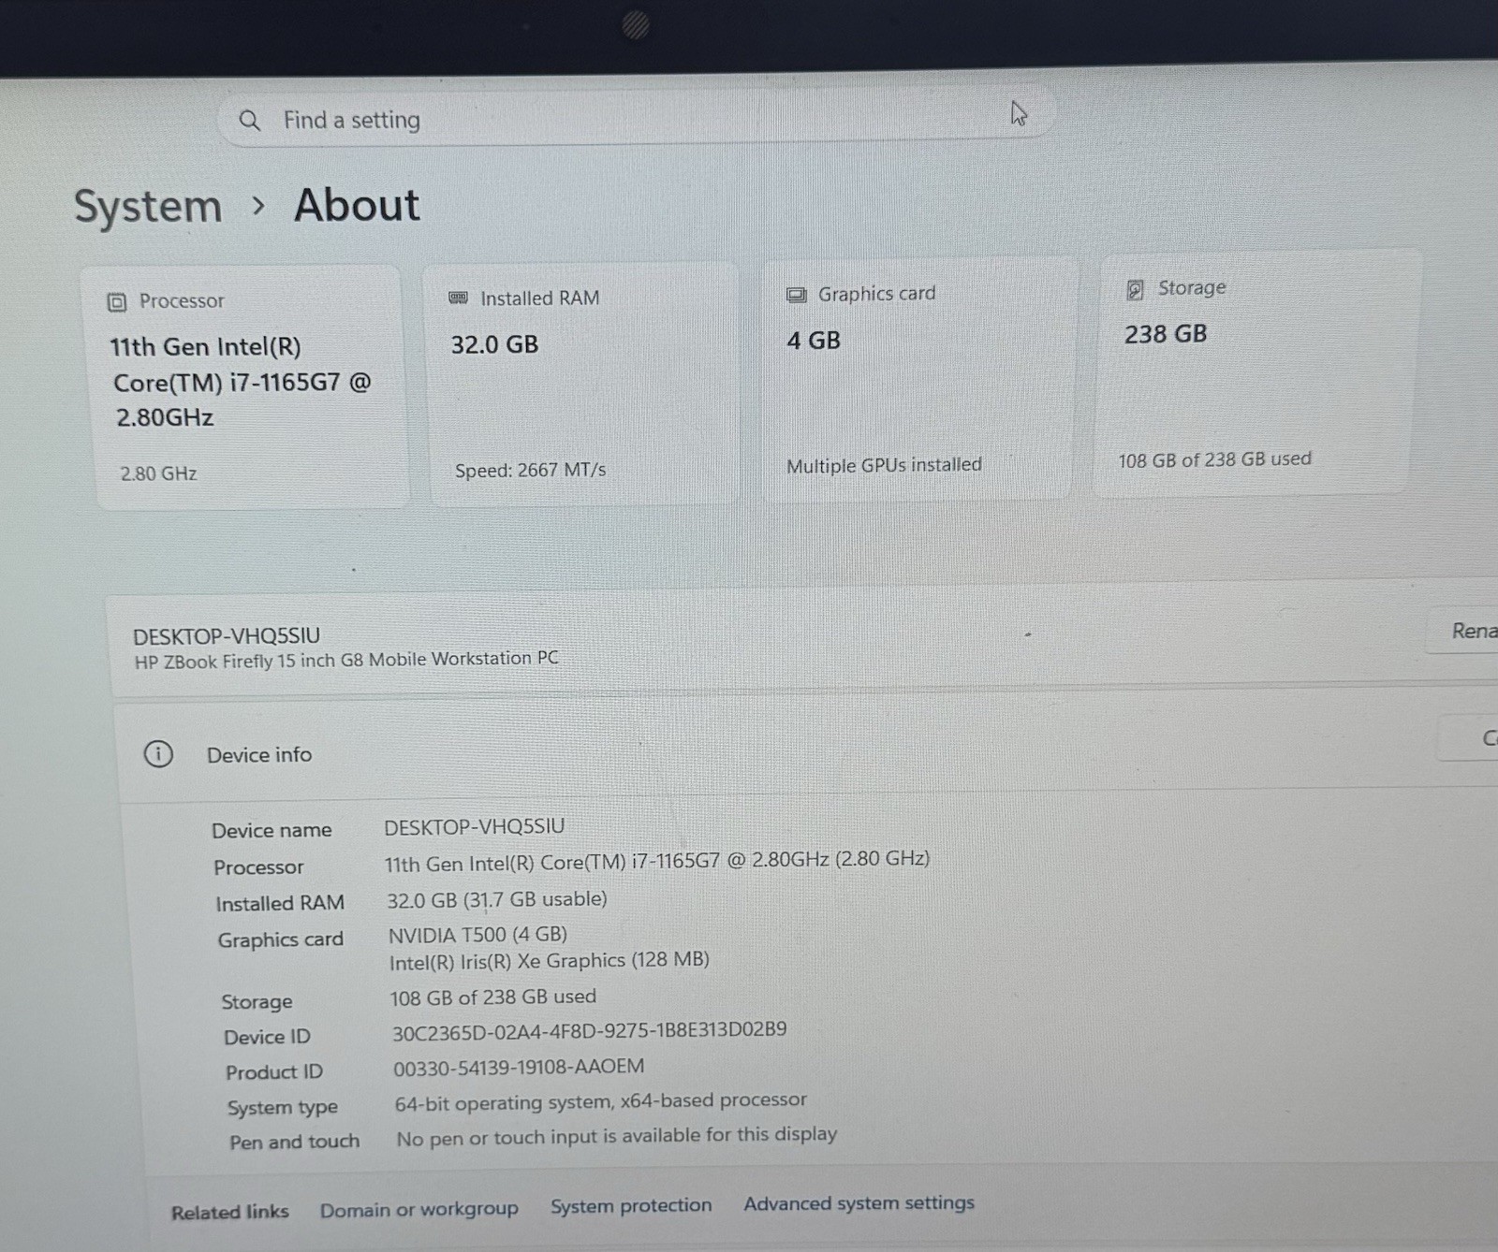Click the Device info circle icon

tap(158, 754)
